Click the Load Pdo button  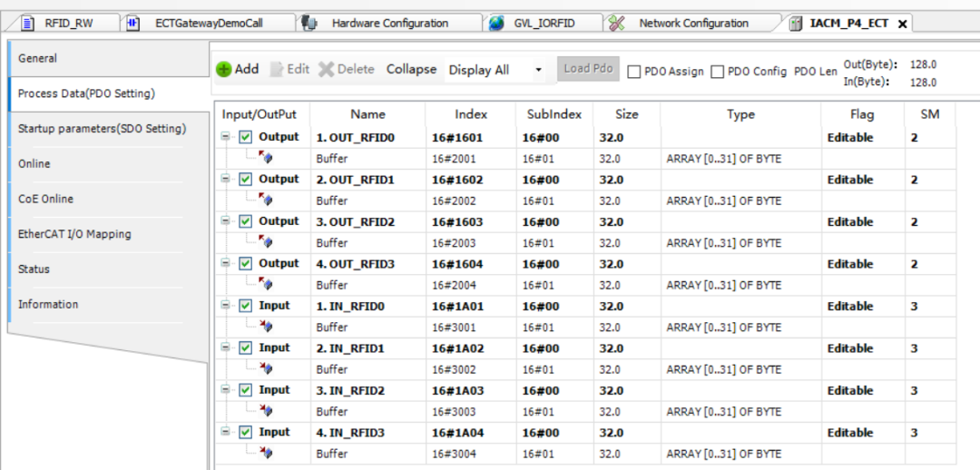point(588,69)
